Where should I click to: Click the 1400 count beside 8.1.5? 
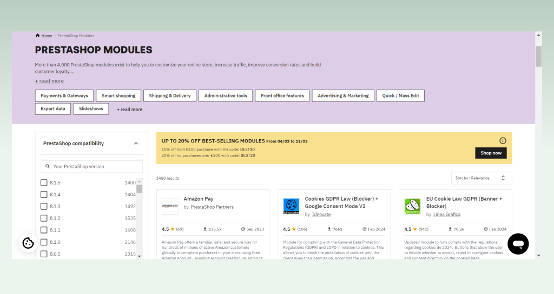pos(130,183)
